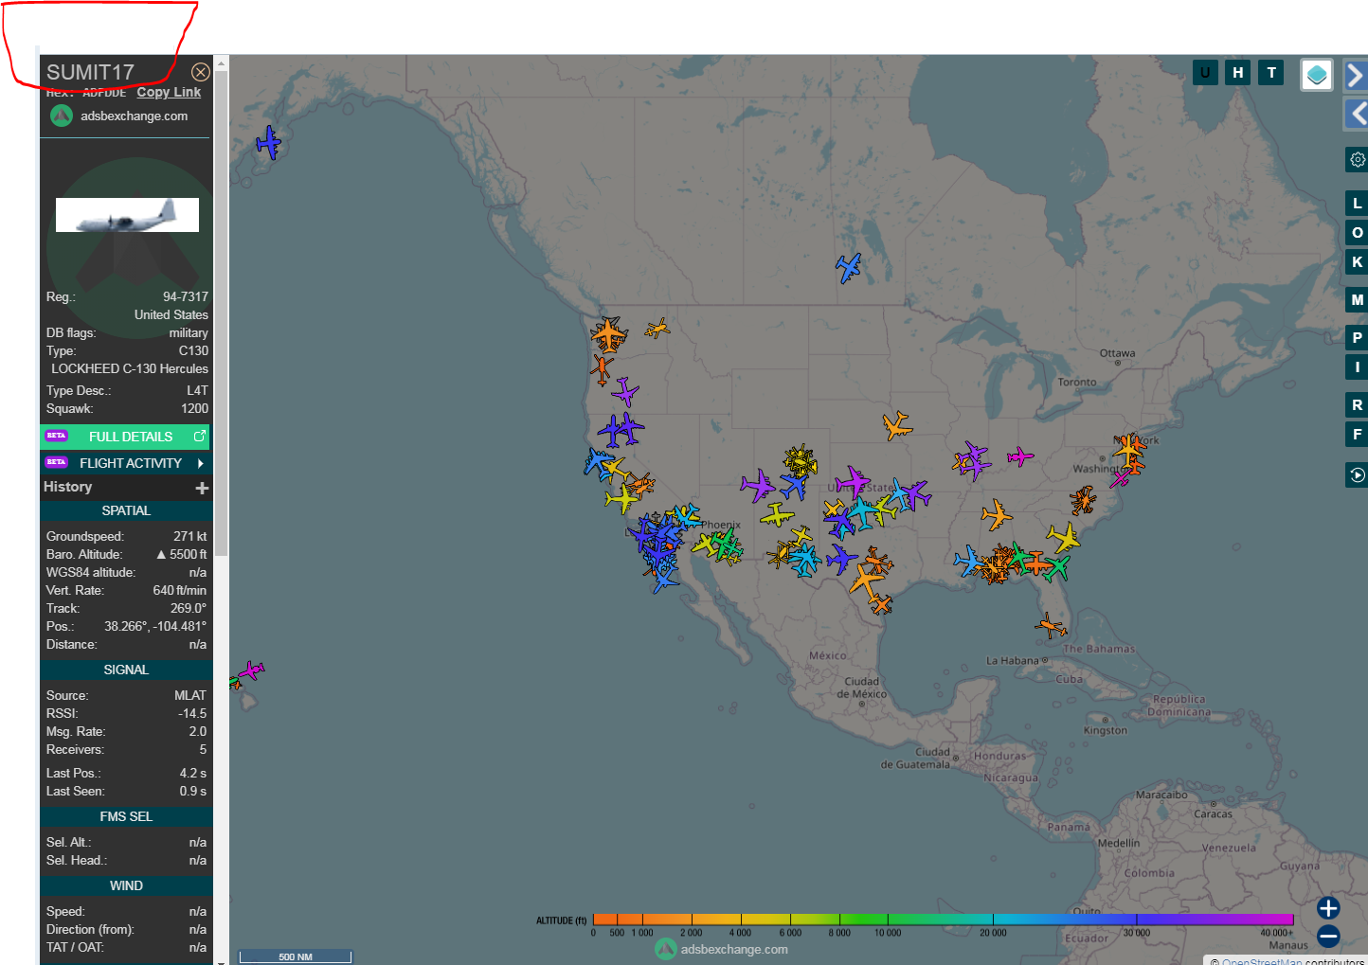The image size is (1368, 965).
Task: Click the FMS SEL section header
Action: tap(126, 816)
